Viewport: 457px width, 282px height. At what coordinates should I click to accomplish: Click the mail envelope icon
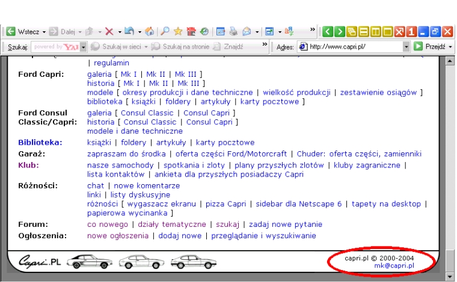247,31
